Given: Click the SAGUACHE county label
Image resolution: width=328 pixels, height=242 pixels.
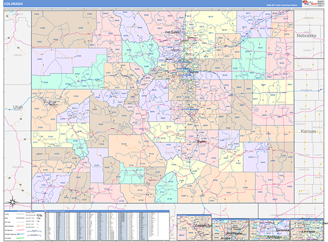Looking at the screenshot, I should pos(137,152).
